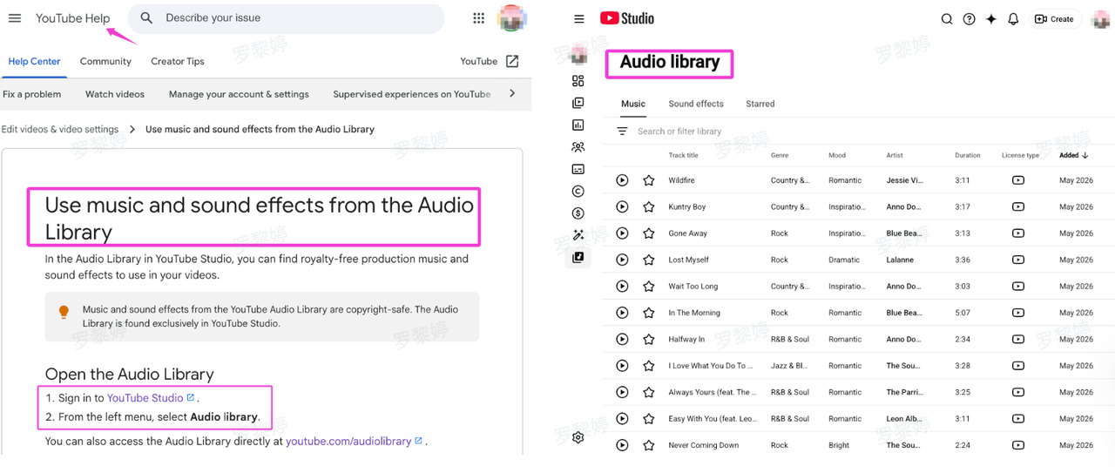
Task: Select the Sound effects tab
Action: pos(696,104)
